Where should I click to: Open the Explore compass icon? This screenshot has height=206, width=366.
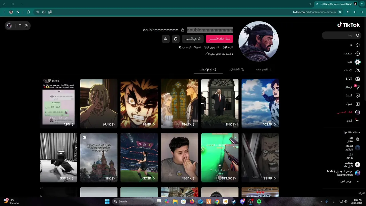pyautogui.click(x=357, y=54)
